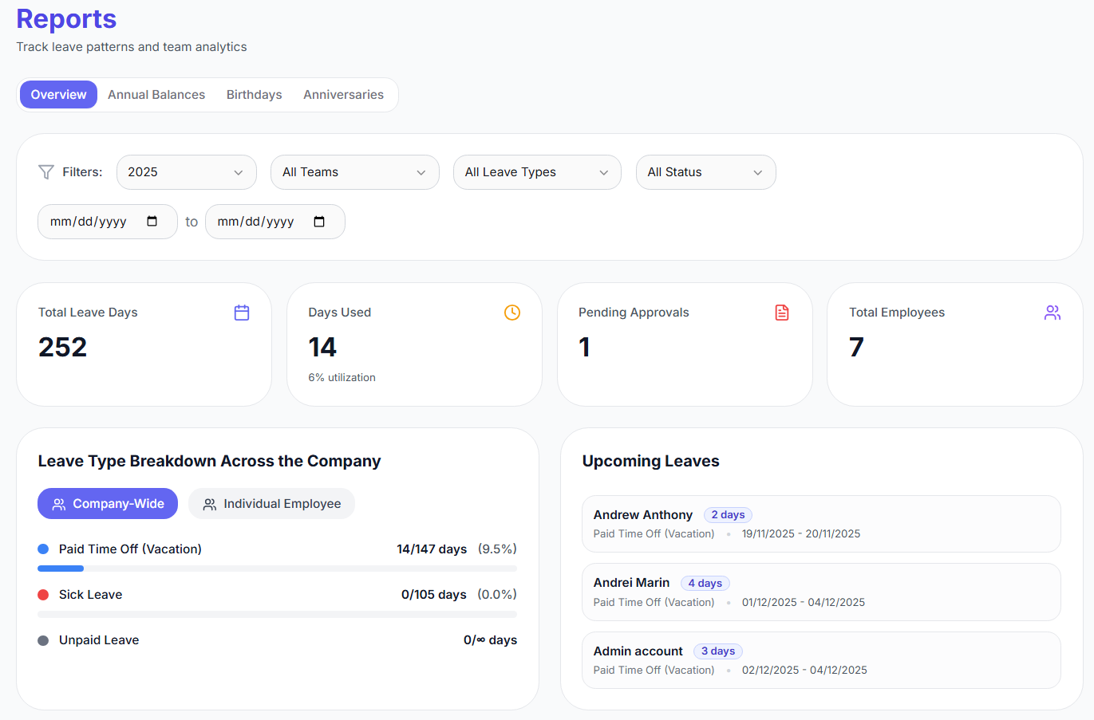
Task: Click calendar icon on Total Leave Days card
Action: pos(242,313)
